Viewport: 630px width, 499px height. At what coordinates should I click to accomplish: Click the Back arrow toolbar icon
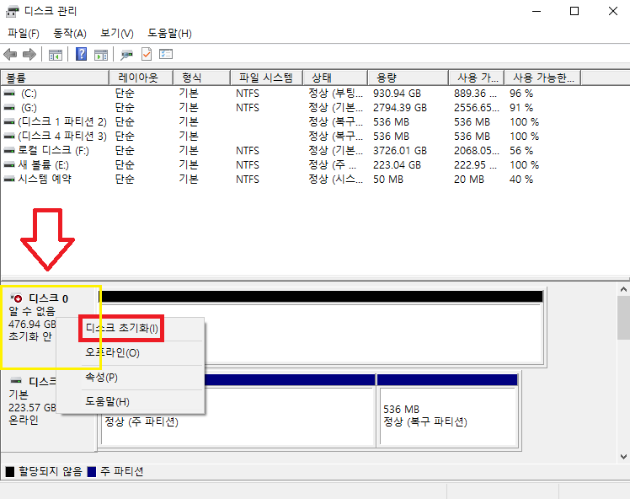[10, 54]
